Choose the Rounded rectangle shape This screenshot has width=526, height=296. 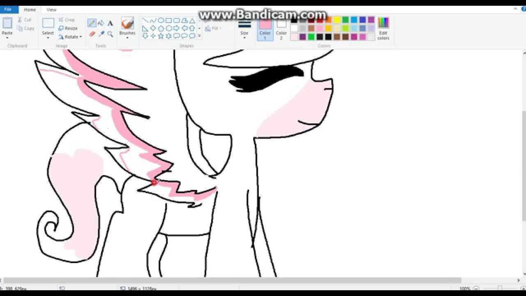point(177,21)
